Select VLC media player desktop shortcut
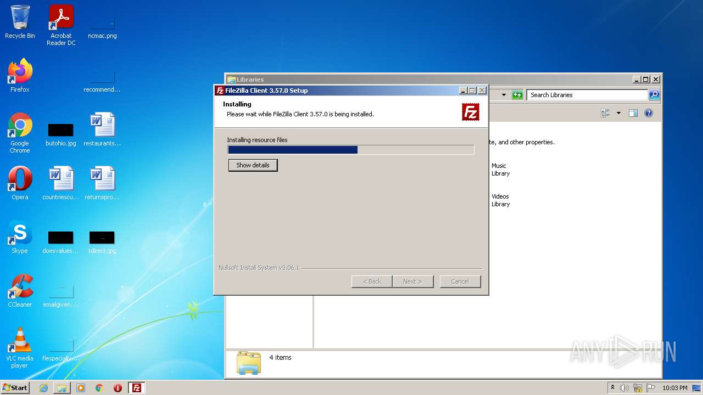The height and width of the screenshot is (395, 703). pyautogui.click(x=20, y=348)
